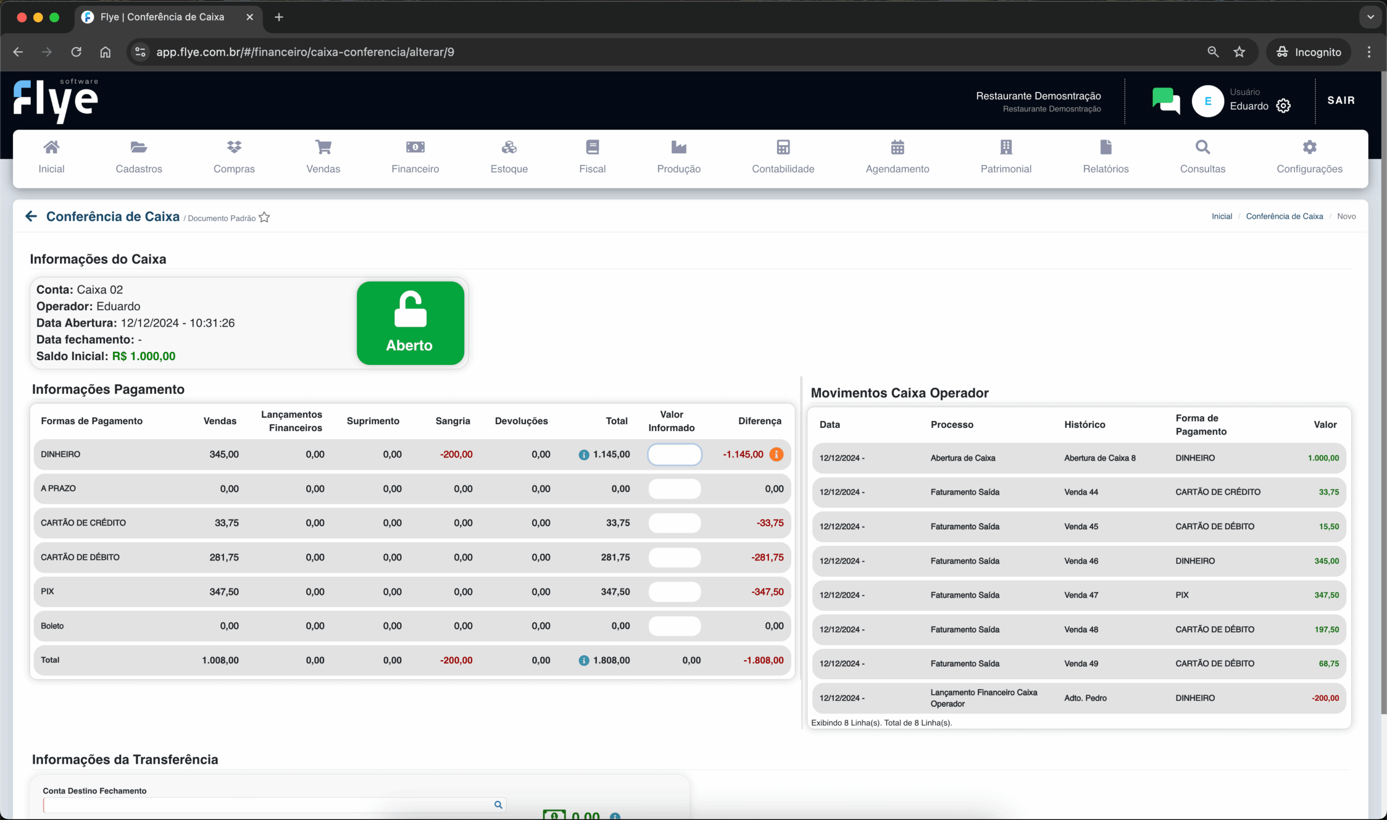Open the chat bubbles icon in the header

pyautogui.click(x=1165, y=101)
